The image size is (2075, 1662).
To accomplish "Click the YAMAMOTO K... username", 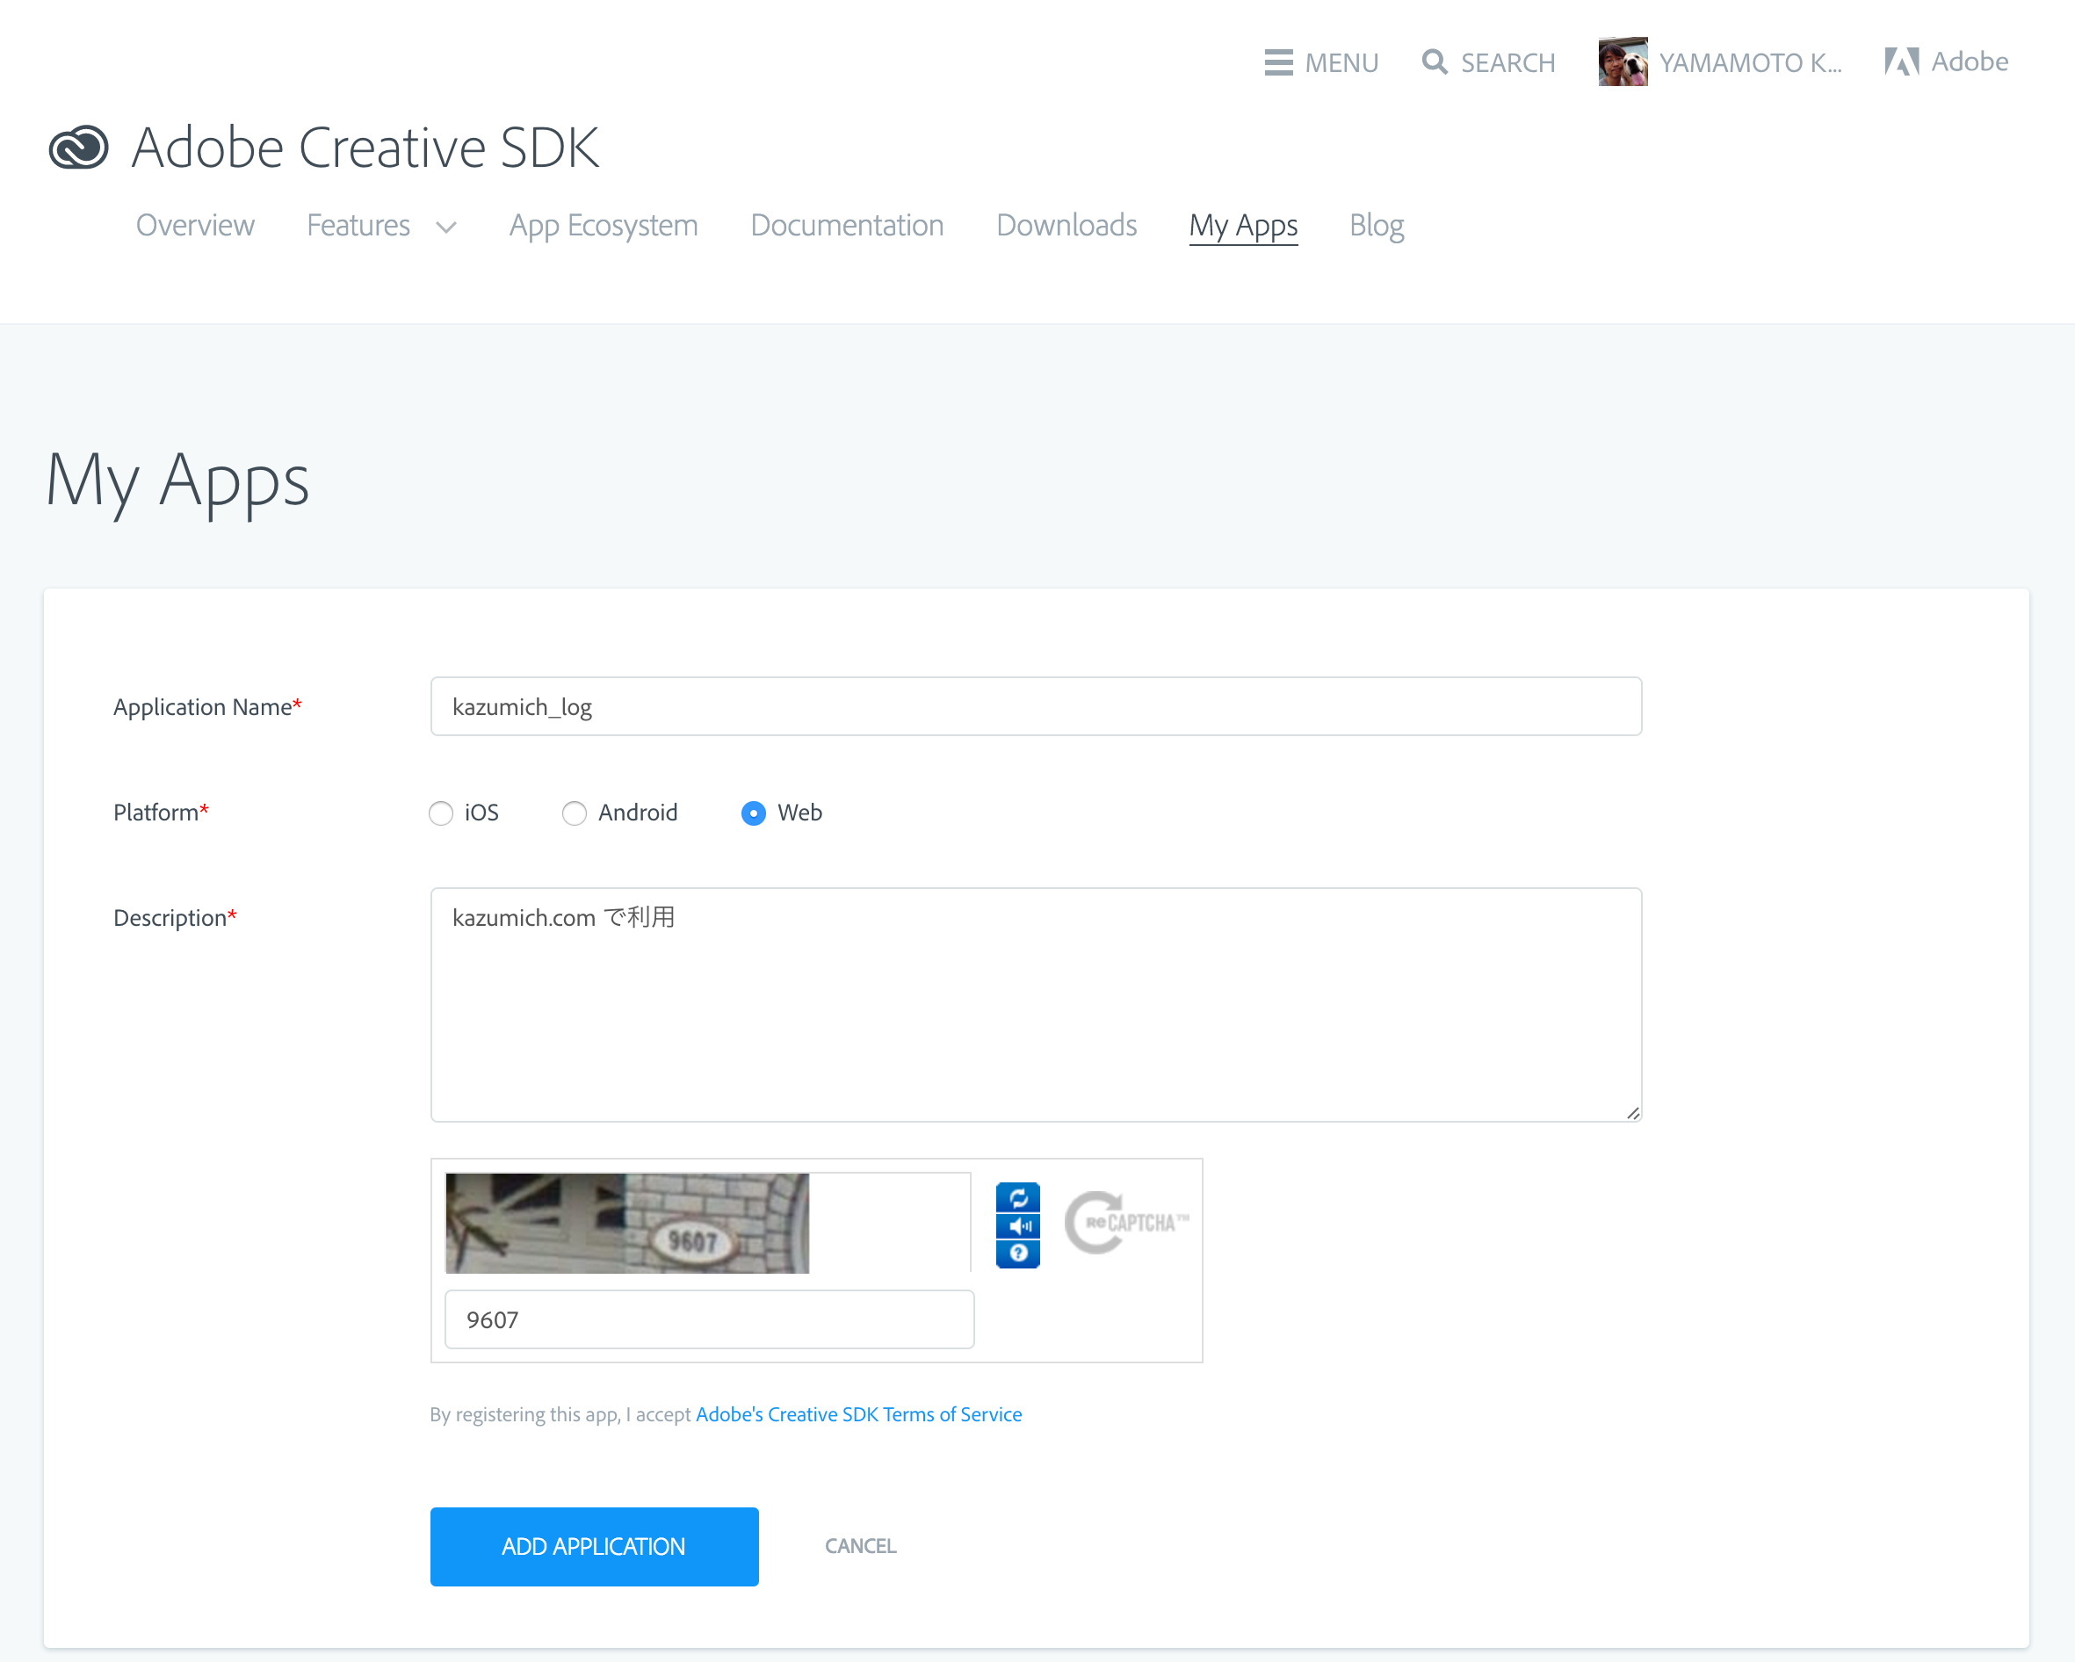I will pyautogui.click(x=1750, y=62).
